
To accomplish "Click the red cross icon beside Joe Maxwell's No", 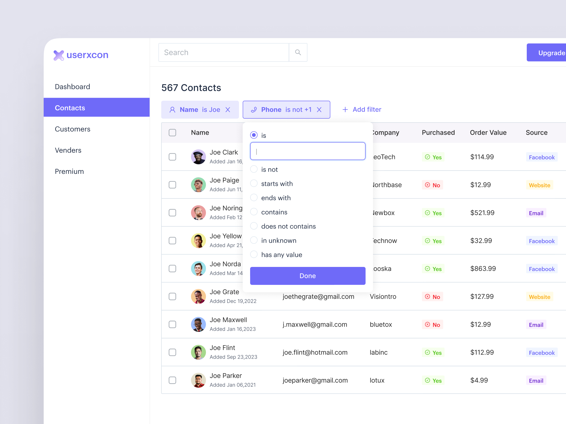I will (427, 325).
